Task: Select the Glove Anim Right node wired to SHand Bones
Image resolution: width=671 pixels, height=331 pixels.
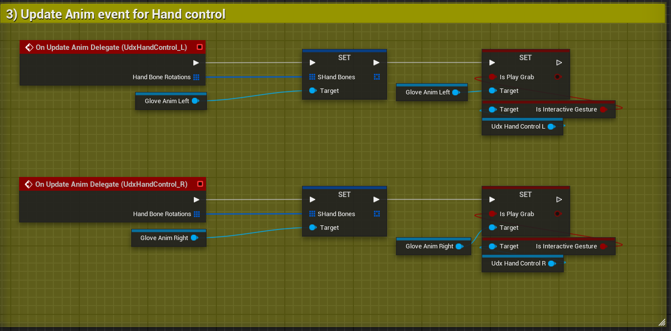Action: click(164, 238)
